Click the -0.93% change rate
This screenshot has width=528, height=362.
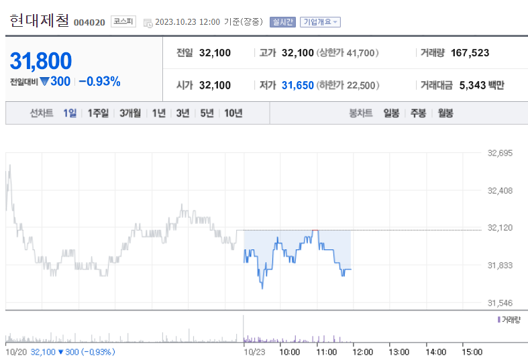pos(99,81)
